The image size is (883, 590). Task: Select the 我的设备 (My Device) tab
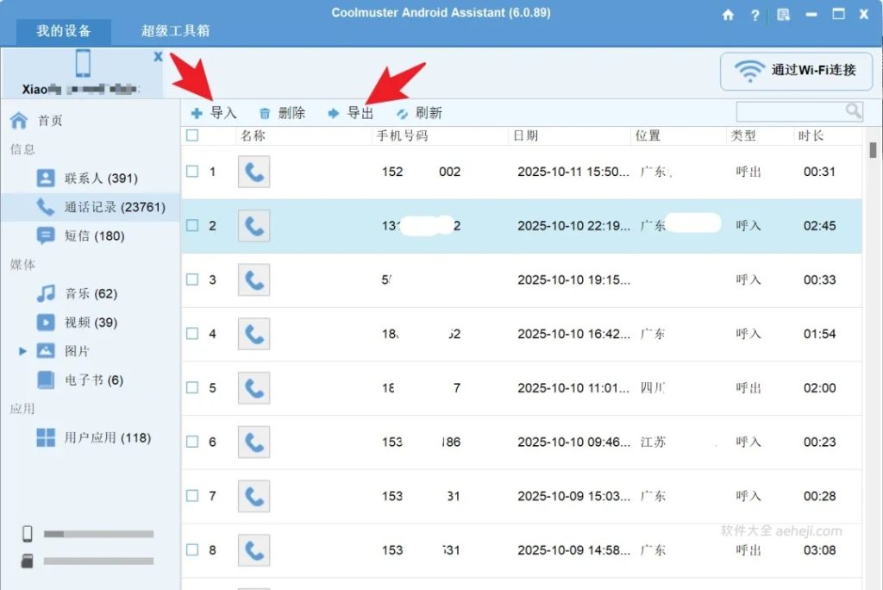(x=64, y=28)
